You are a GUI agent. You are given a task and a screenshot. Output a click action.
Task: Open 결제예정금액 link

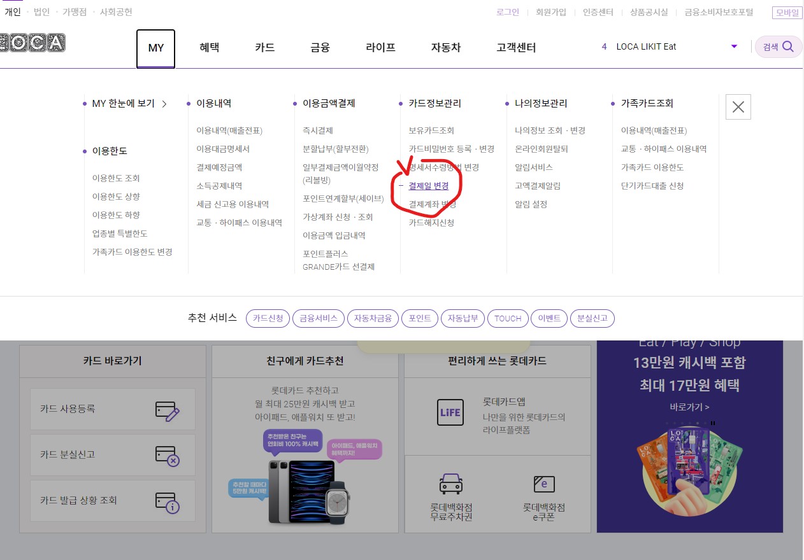[219, 167]
